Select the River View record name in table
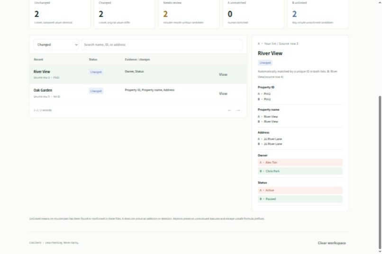Image resolution: width=382 pixels, height=254 pixels. [42, 72]
